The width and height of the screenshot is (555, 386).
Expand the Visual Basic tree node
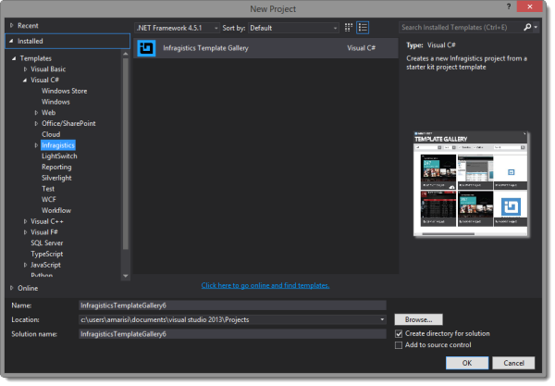pyautogui.click(x=26, y=69)
